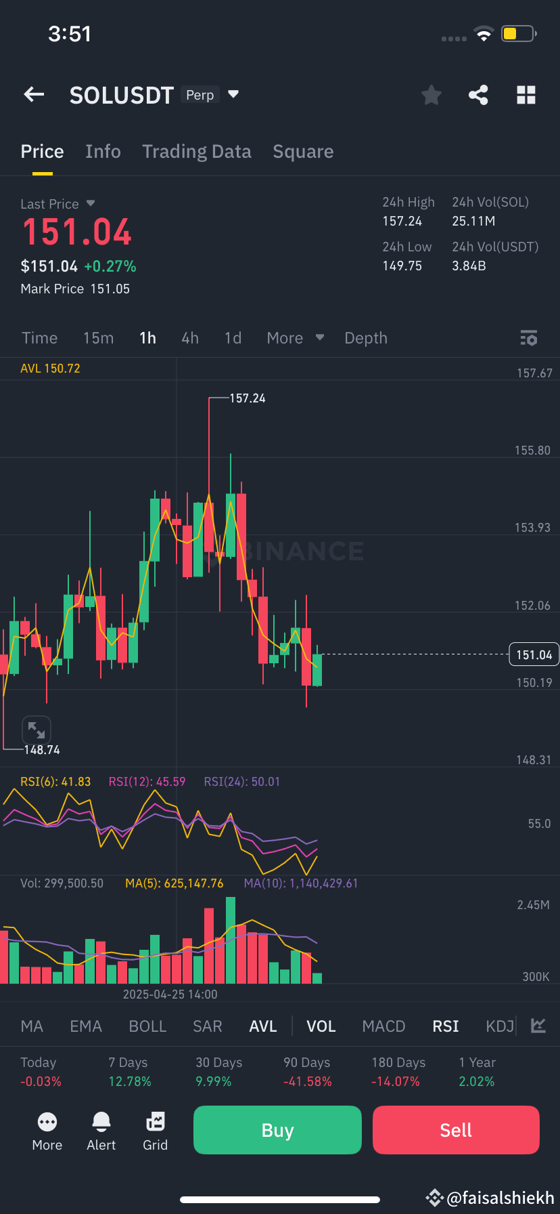Viewport: 560px width, 1214px height.
Task: Switch to the Info tab
Action: (x=103, y=152)
